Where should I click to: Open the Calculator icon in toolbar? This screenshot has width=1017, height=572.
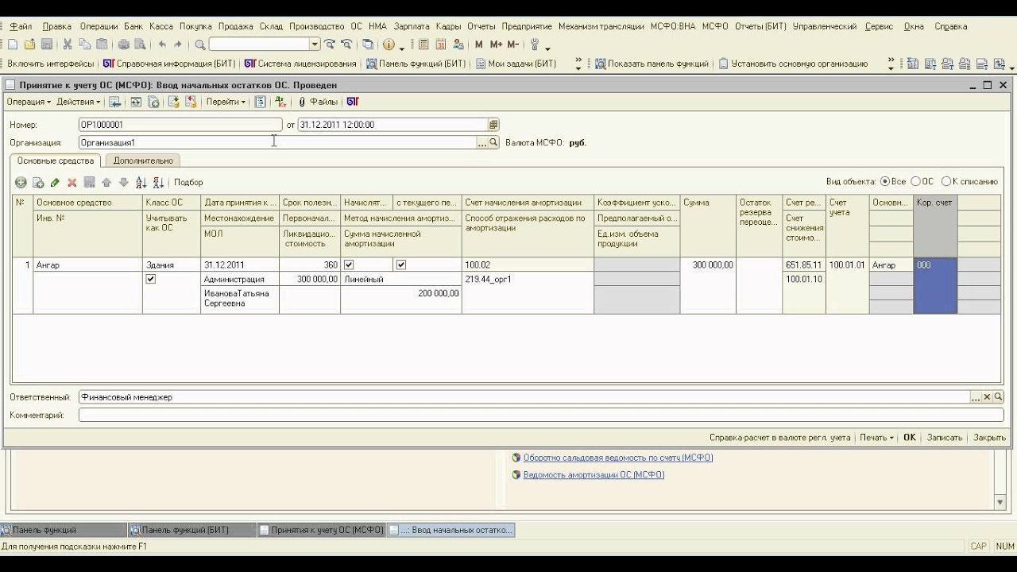(x=423, y=44)
